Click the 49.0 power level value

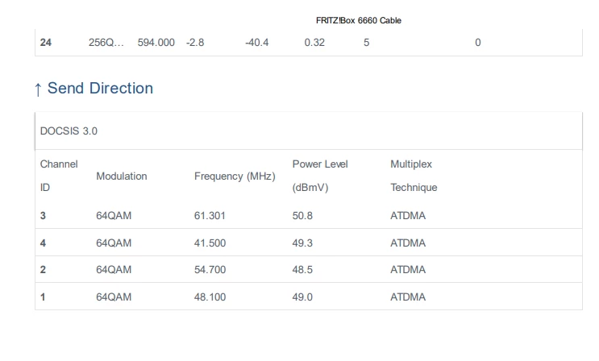(304, 297)
